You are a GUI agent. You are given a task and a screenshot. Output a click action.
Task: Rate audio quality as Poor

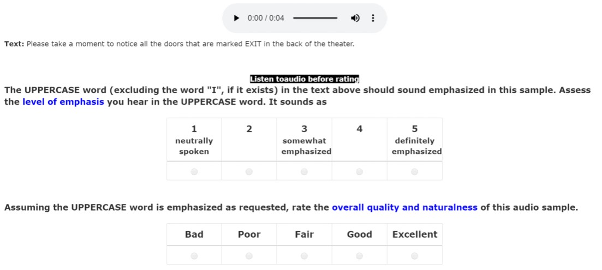click(249, 256)
